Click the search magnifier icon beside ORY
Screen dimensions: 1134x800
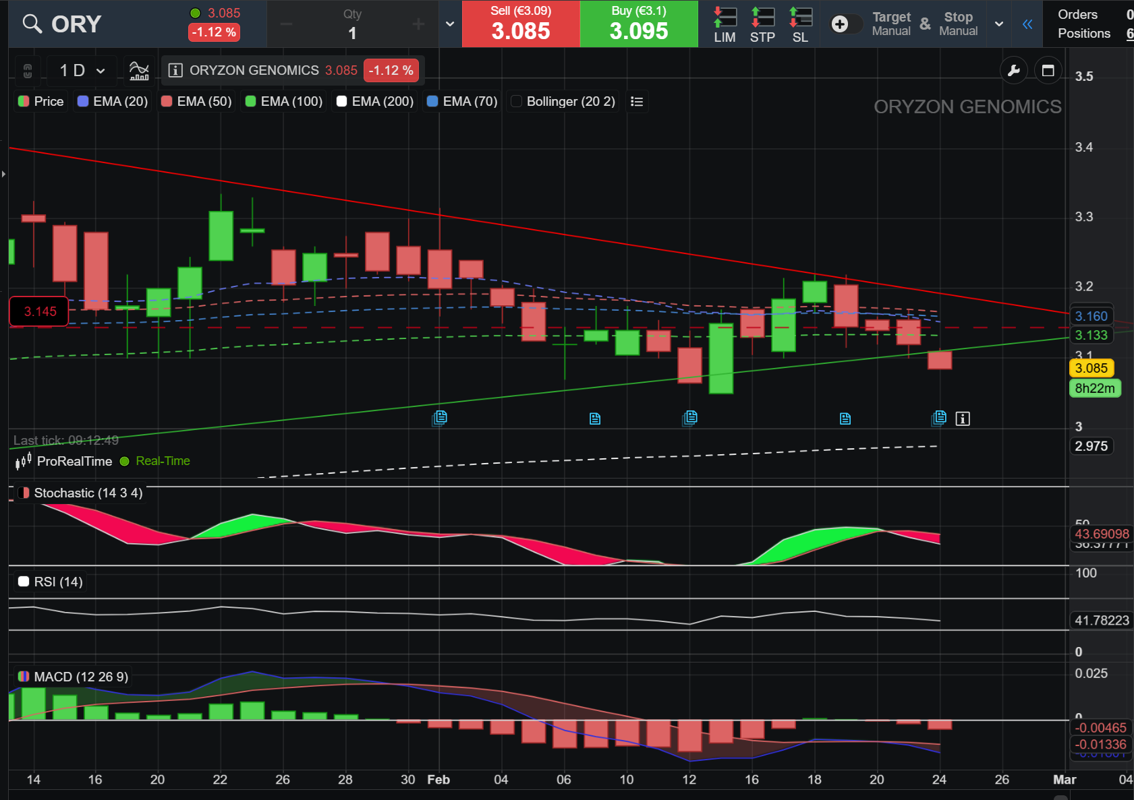coord(32,24)
